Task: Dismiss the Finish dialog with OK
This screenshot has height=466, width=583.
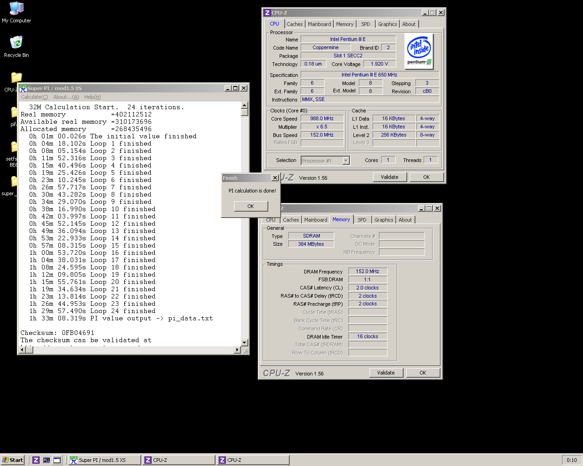Action: [x=251, y=206]
